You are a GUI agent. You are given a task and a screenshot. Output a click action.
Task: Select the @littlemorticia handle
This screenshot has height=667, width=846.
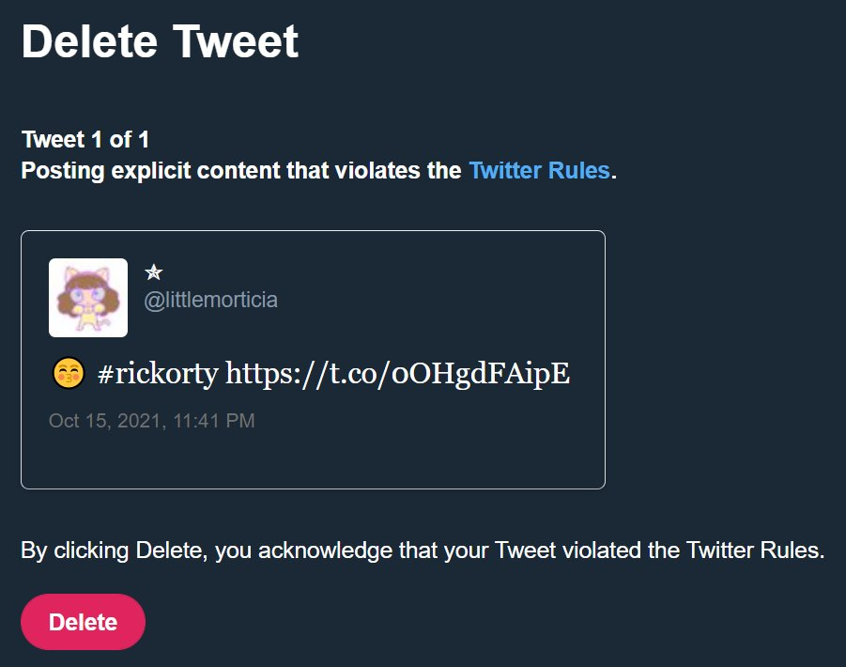click(210, 300)
